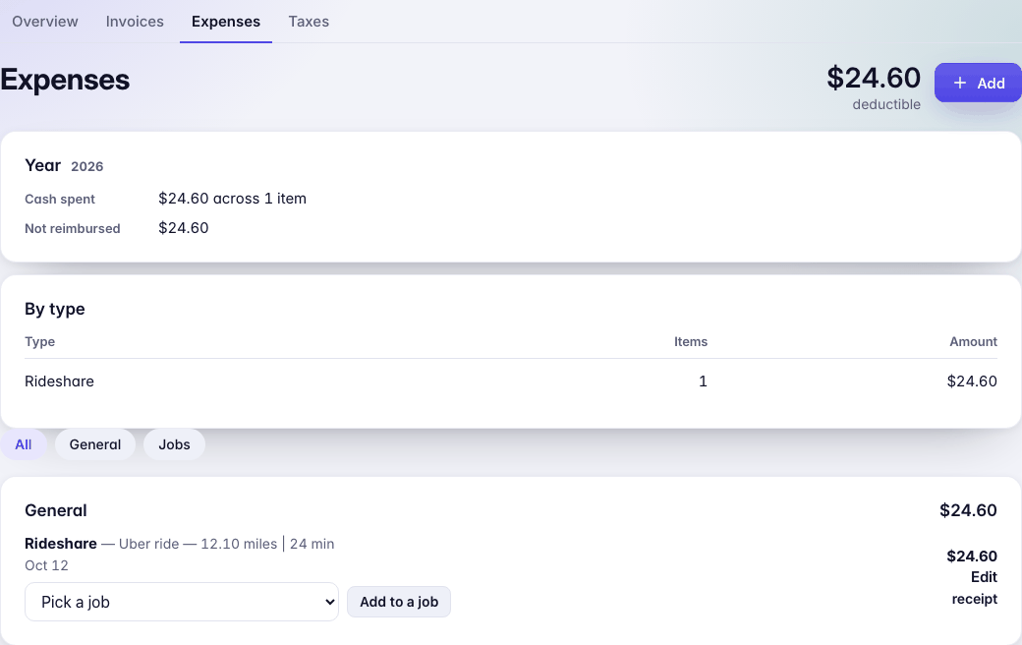
Task: Open the Pick a job dropdown
Action: coord(182,602)
